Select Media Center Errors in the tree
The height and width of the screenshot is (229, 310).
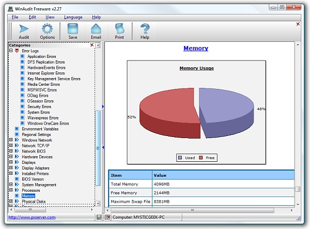click(x=44, y=84)
